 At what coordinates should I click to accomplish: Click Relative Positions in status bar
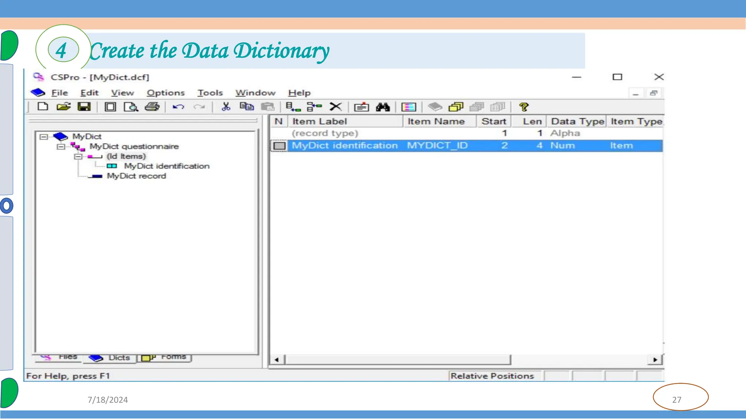[x=492, y=376]
